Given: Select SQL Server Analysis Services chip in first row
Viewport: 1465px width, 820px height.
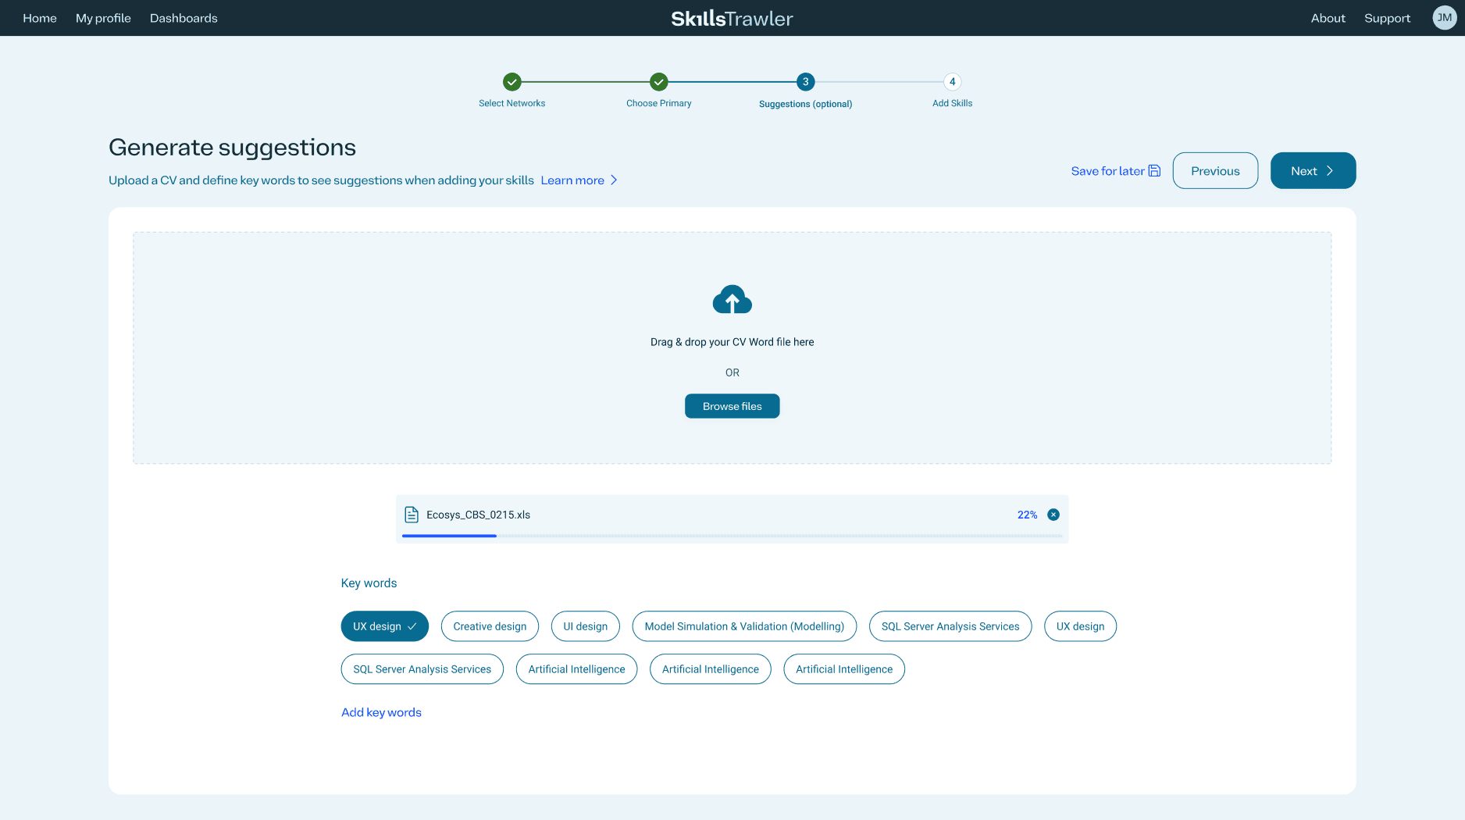Looking at the screenshot, I should click(950, 626).
